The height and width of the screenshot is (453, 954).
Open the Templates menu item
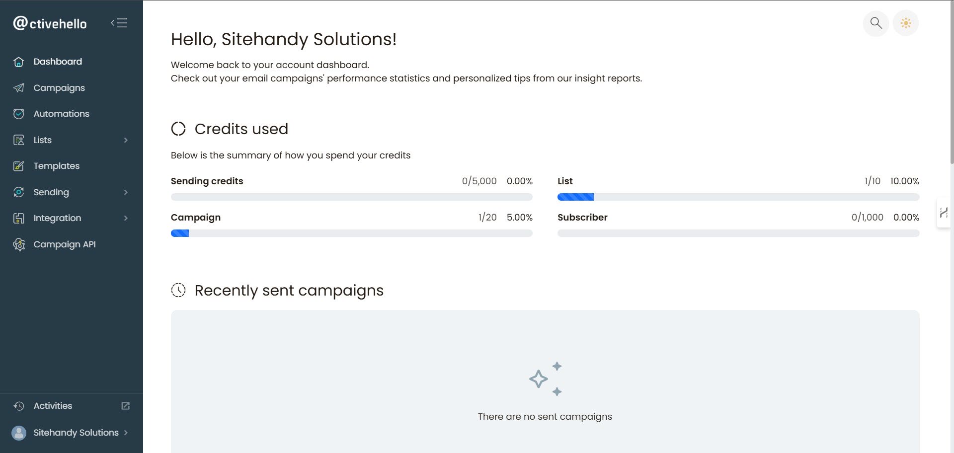56,166
